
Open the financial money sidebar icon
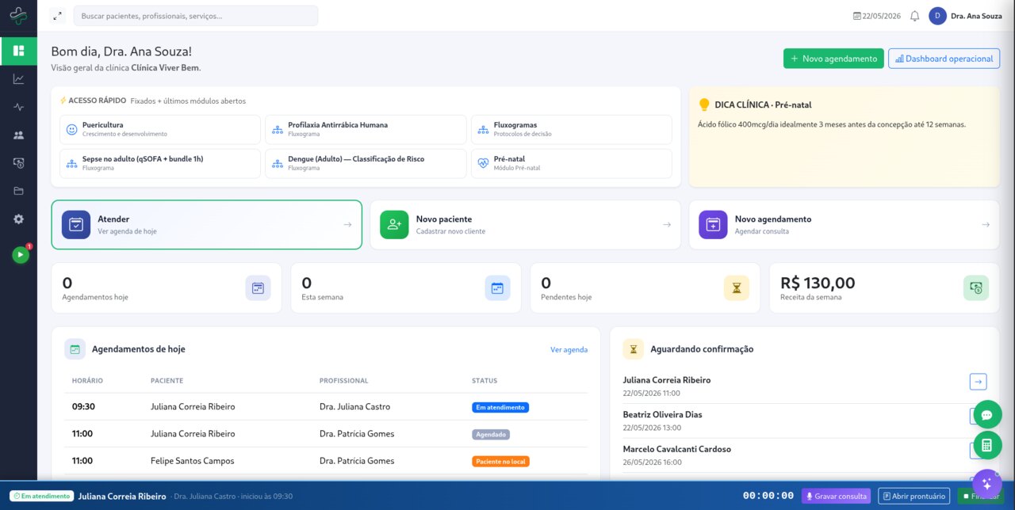click(18, 163)
